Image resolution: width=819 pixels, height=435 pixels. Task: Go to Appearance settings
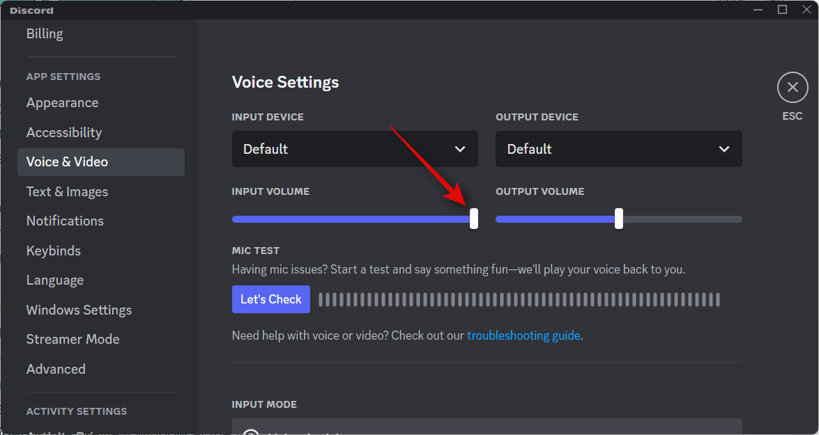point(62,103)
